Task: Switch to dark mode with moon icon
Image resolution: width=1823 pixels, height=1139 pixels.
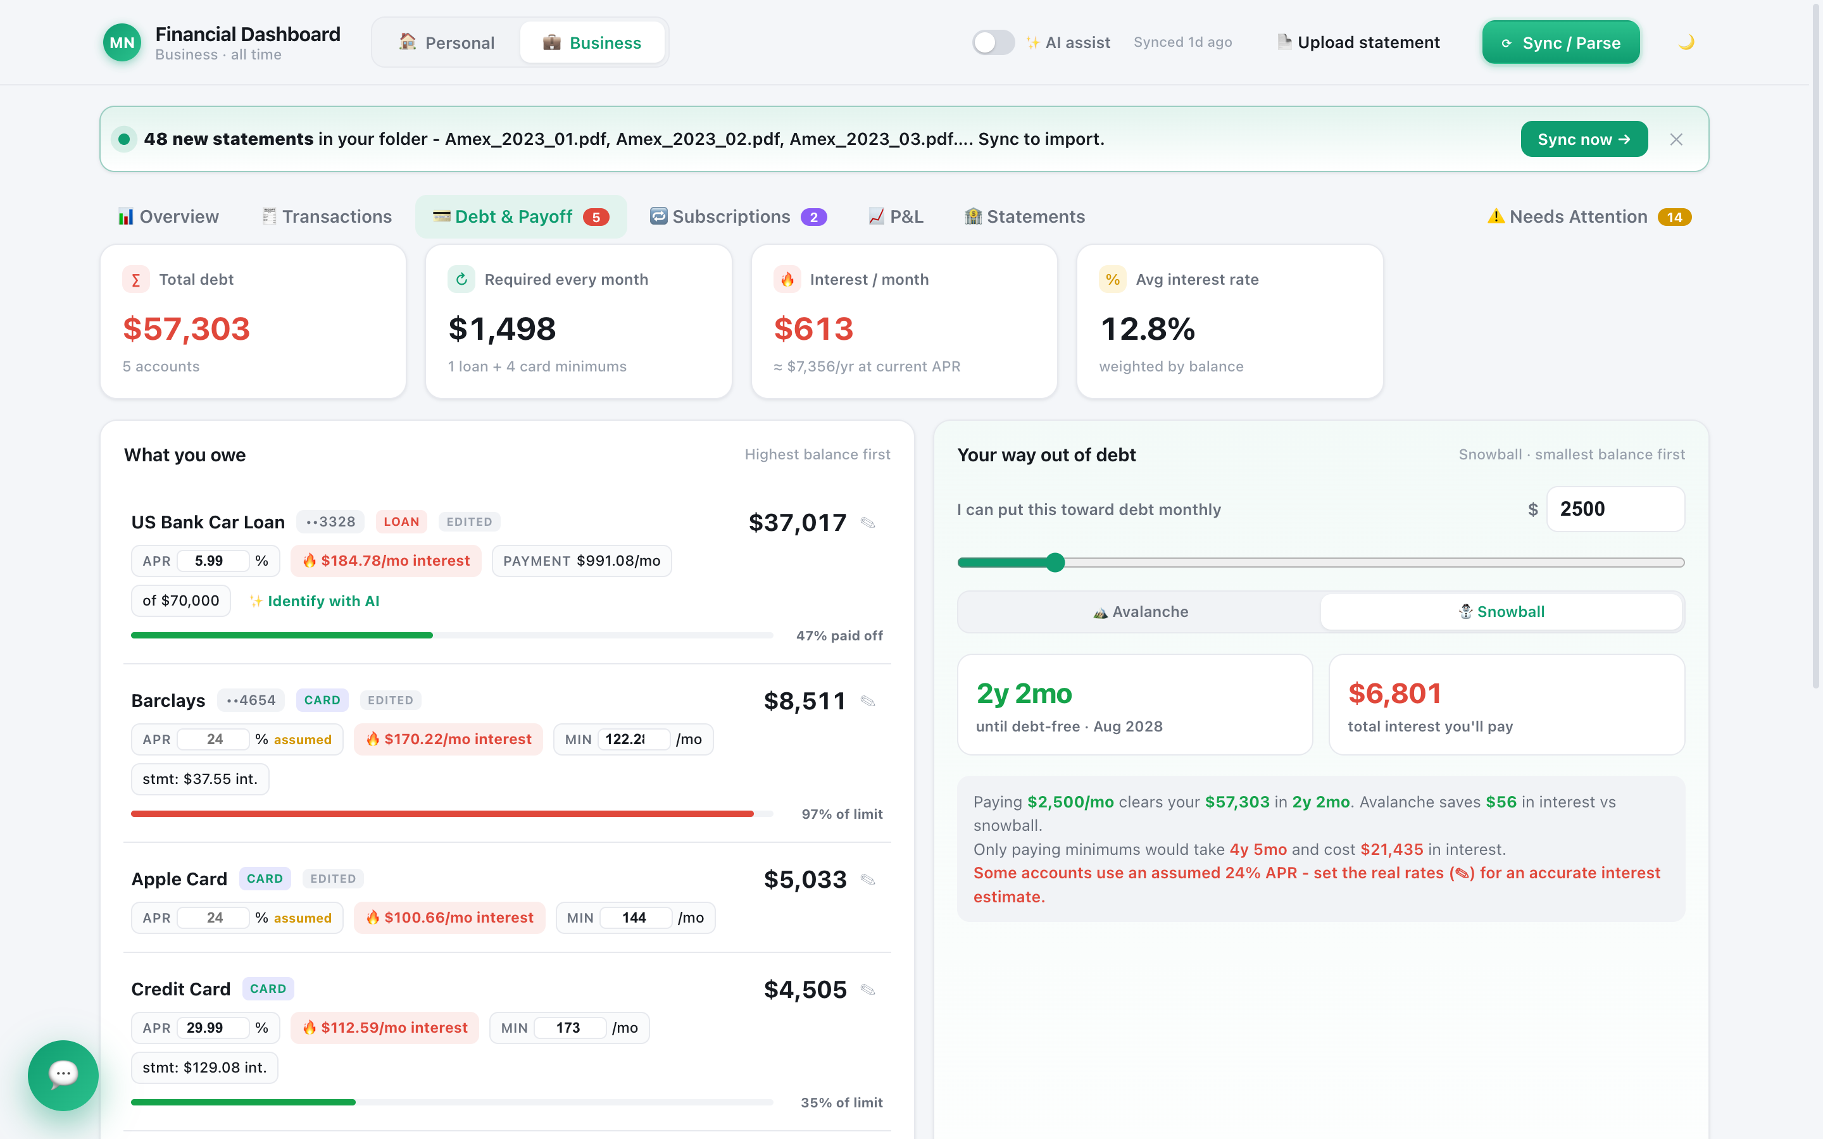Action: point(1686,42)
